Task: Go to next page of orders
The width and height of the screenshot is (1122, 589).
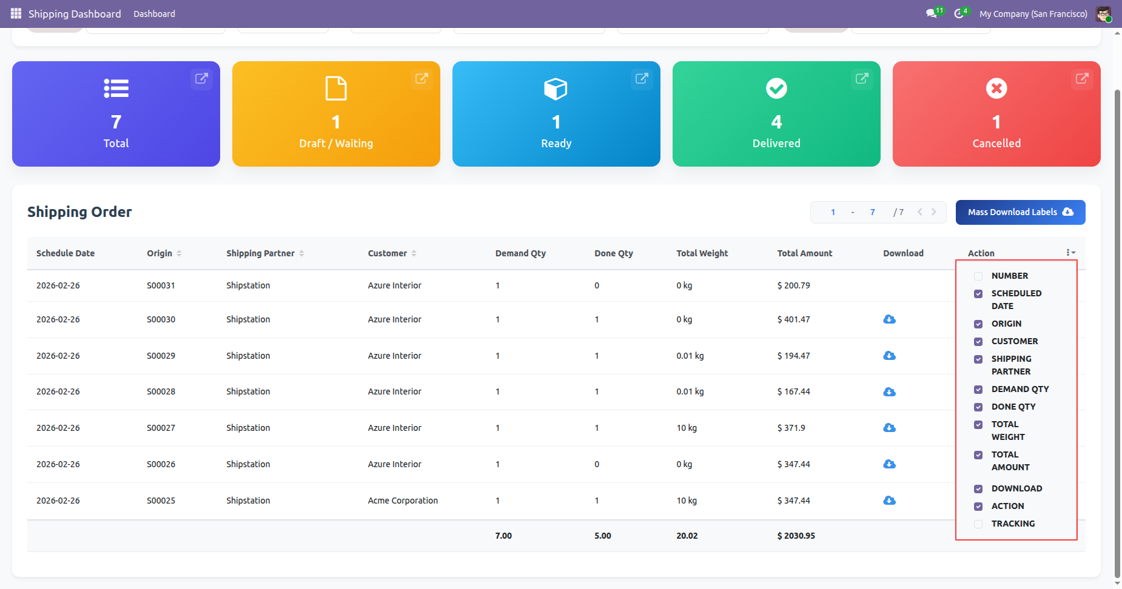Action: point(934,212)
